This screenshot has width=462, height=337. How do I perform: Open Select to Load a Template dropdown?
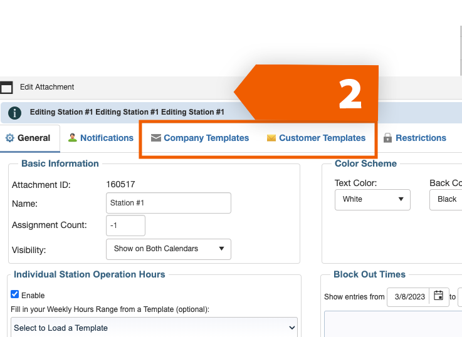(x=154, y=328)
